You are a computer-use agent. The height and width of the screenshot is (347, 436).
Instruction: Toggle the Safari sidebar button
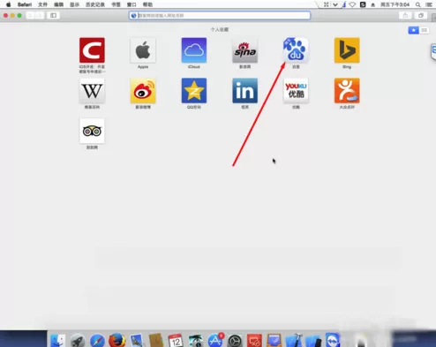click(x=53, y=15)
